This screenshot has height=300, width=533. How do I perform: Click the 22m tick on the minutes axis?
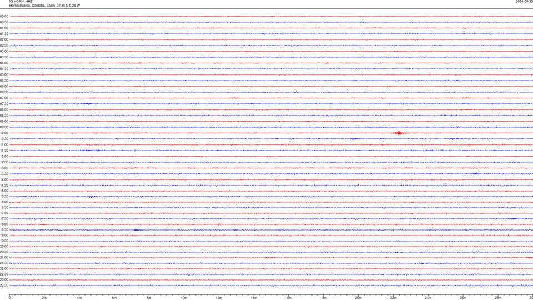pos(393,298)
